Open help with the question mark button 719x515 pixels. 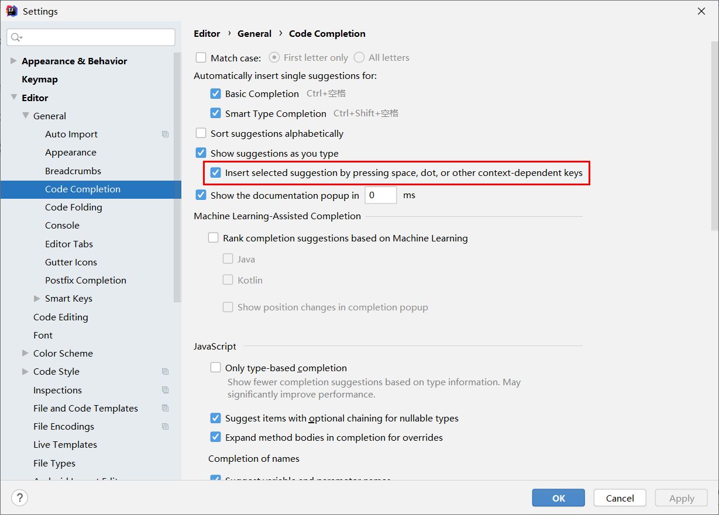pyautogui.click(x=20, y=498)
